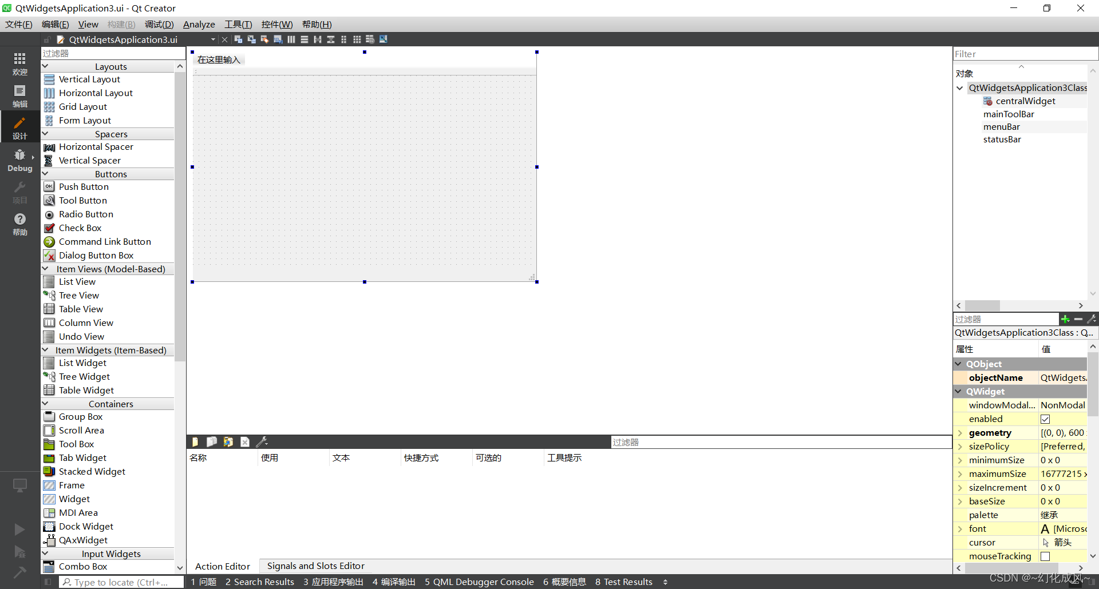Collapse QtWidgetsApplication3Class in the object tree
Screen dimensions: 1099x589
click(960, 88)
